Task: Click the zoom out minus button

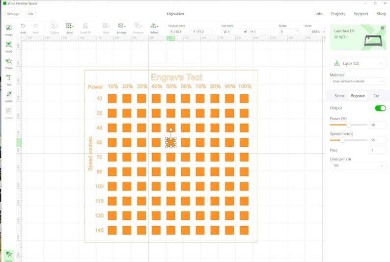Action: [x=307, y=32]
